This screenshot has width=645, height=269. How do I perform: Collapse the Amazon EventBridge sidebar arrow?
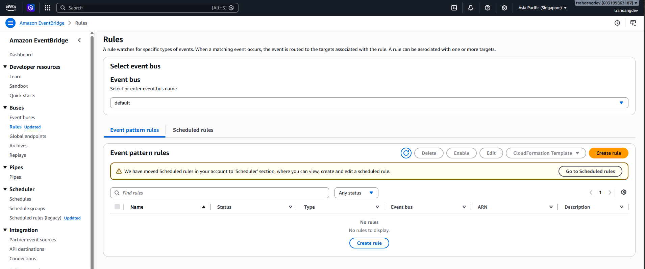pos(79,40)
